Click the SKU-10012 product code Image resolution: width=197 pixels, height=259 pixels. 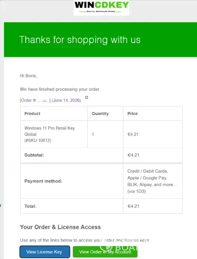pyautogui.click(x=38, y=140)
